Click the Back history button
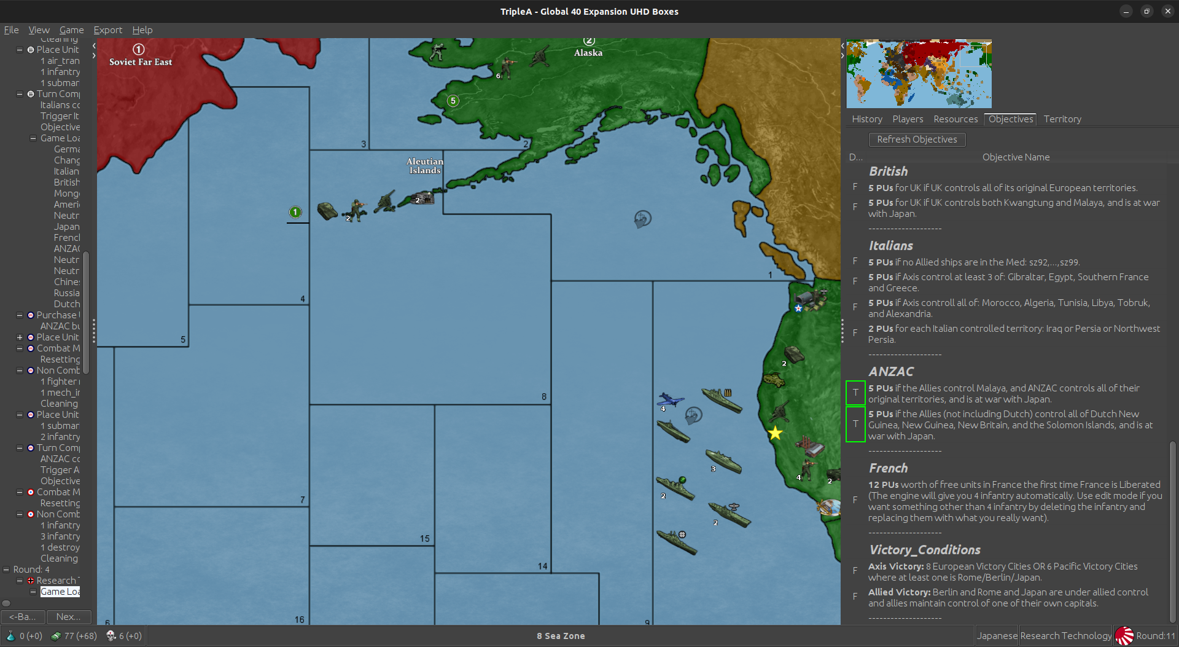1179x647 pixels. [22, 617]
